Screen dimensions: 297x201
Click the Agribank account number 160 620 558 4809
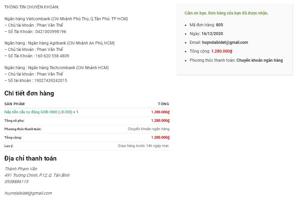pos(52,56)
